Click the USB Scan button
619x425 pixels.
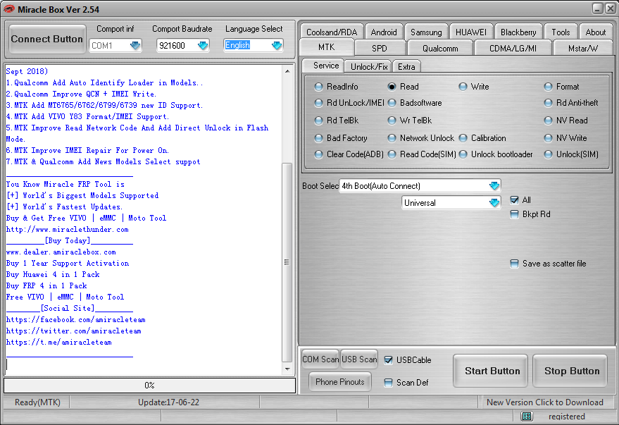(x=359, y=359)
